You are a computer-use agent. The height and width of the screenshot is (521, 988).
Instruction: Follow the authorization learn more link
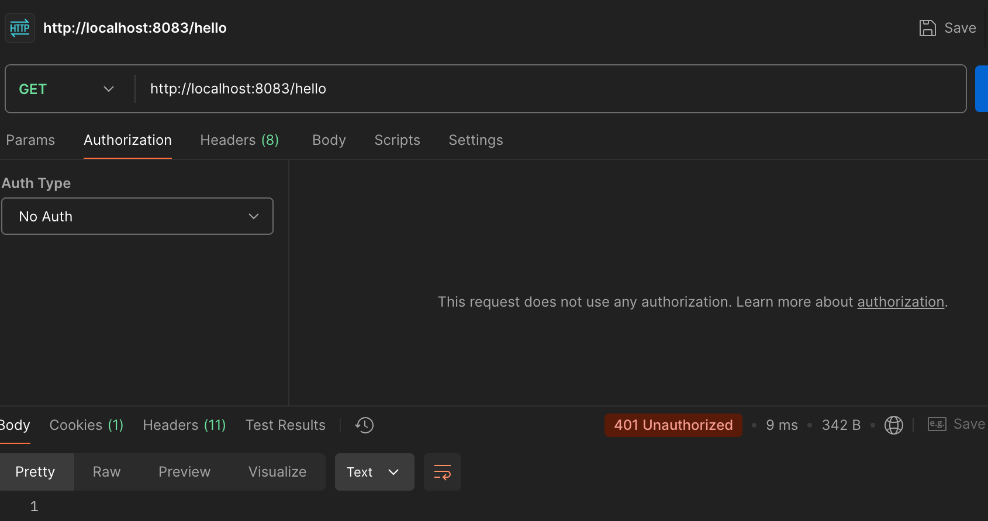(900, 302)
